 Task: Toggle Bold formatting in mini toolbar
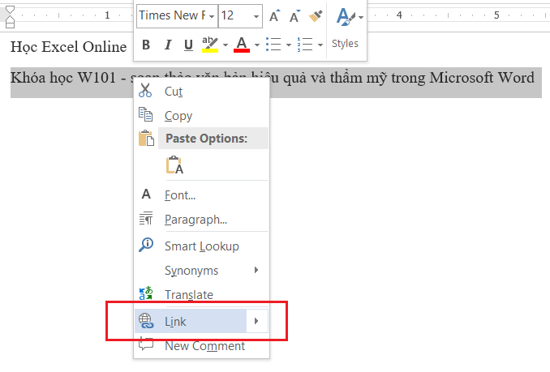[x=146, y=45]
